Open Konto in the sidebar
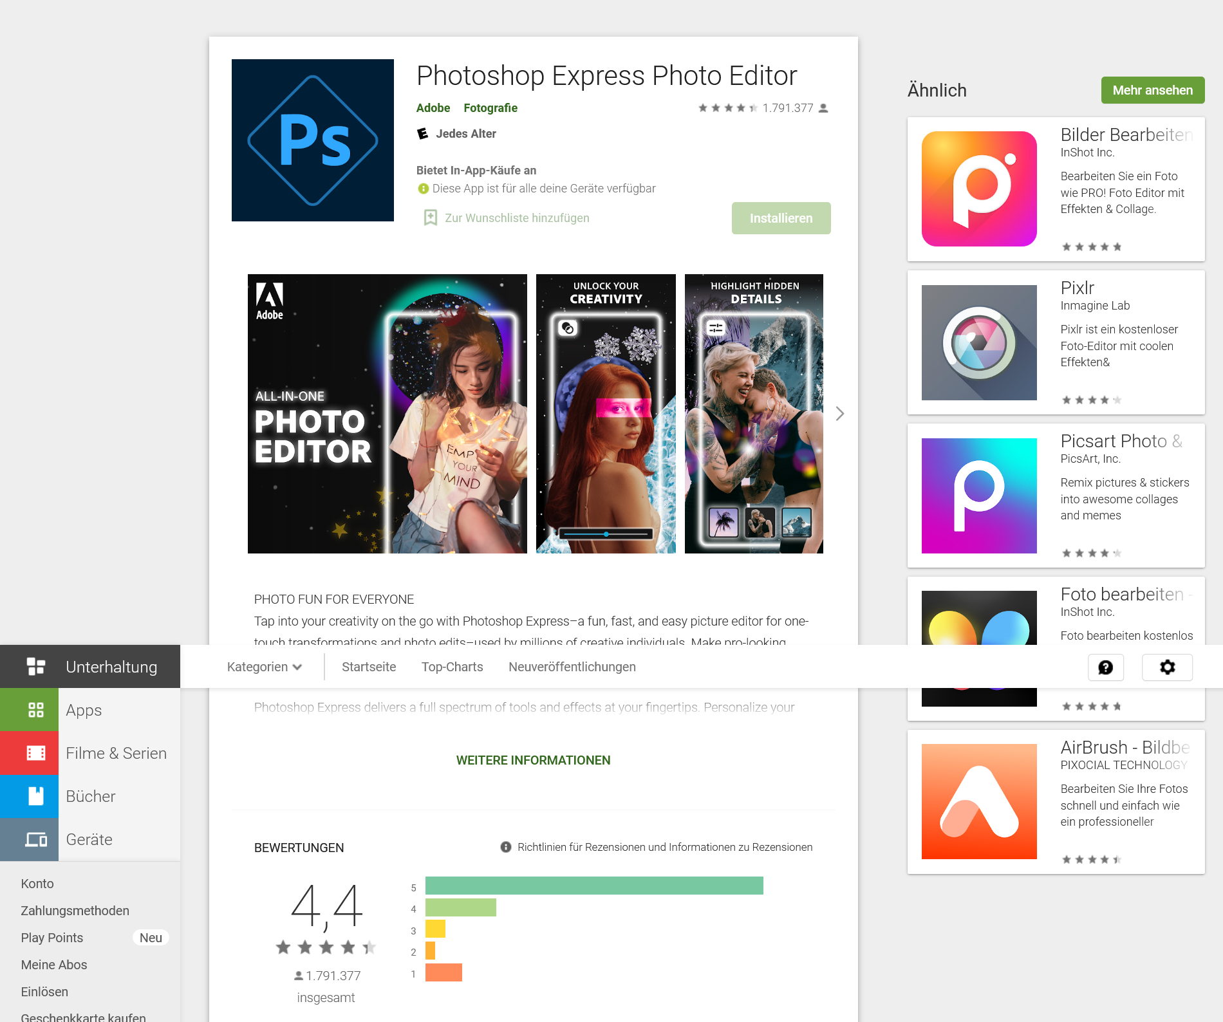The height and width of the screenshot is (1022, 1223). tap(37, 884)
